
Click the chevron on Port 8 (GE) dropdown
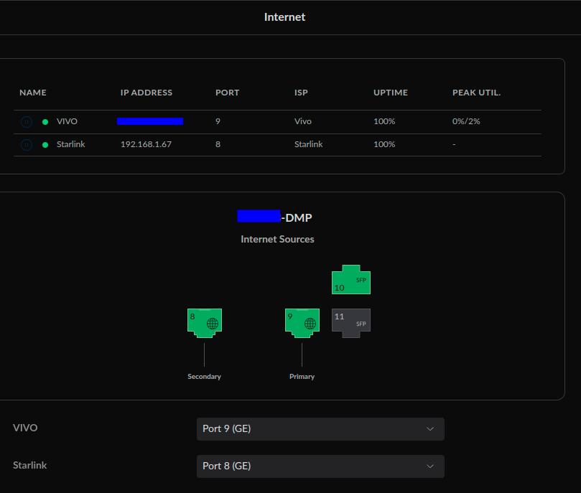(x=430, y=466)
